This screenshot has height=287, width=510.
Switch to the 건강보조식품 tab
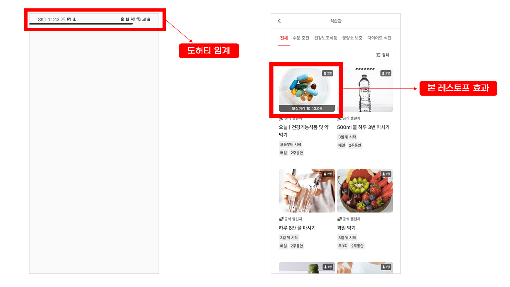(326, 38)
